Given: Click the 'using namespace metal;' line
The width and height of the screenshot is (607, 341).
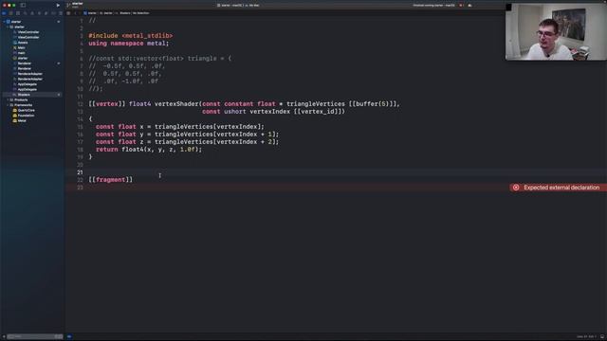Looking at the screenshot, I should (129, 44).
